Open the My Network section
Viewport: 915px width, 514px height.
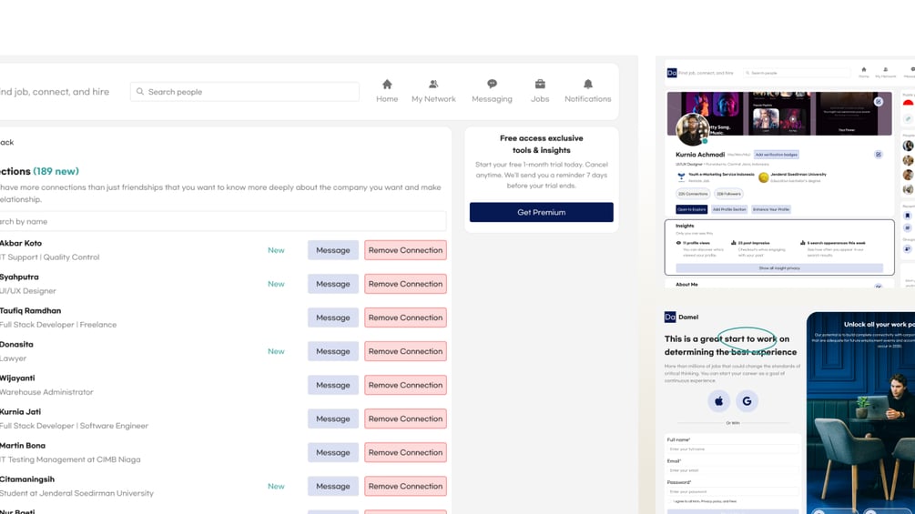(x=433, y=92)
